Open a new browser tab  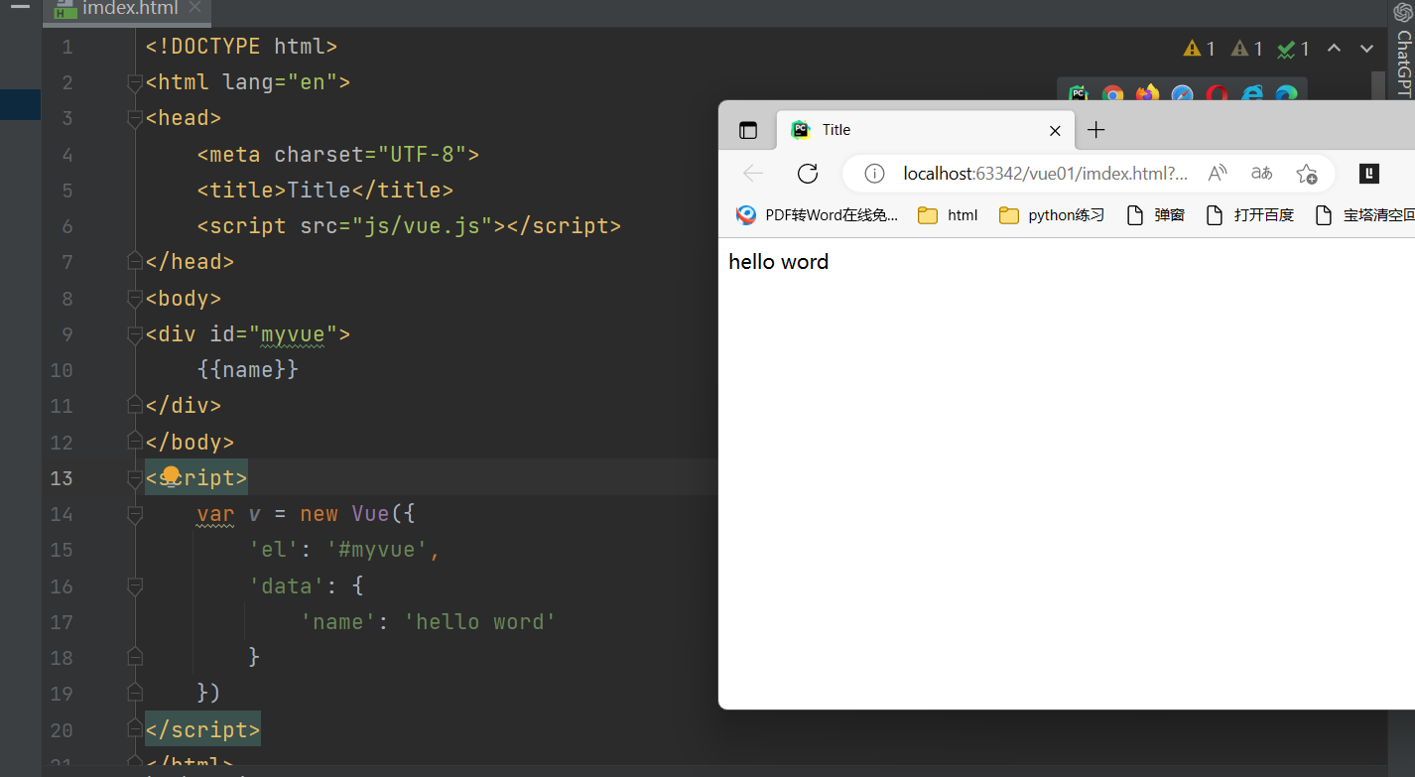click(x=1095, y=130)
